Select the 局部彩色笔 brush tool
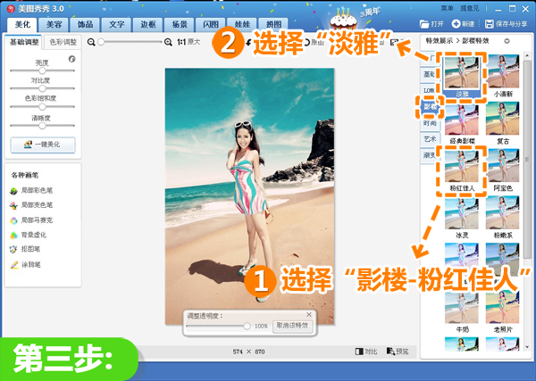The height and width of the screenshot is (381, 536). coord(31,191)
